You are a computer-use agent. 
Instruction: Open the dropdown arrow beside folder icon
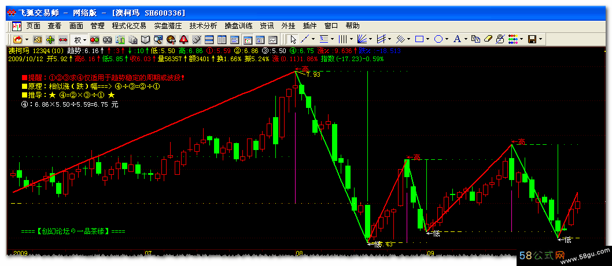point(27,39)
